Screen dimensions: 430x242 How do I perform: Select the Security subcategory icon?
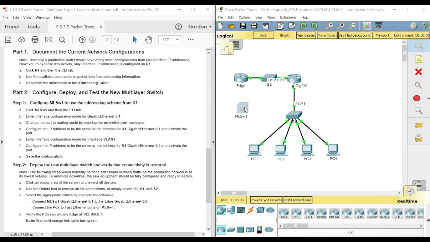point(259,230)
